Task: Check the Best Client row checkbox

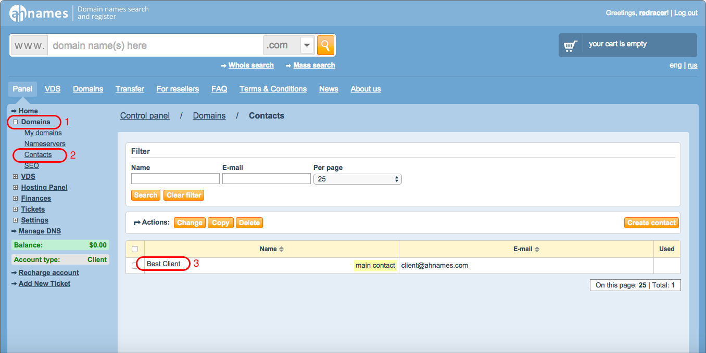Action: 135,266
